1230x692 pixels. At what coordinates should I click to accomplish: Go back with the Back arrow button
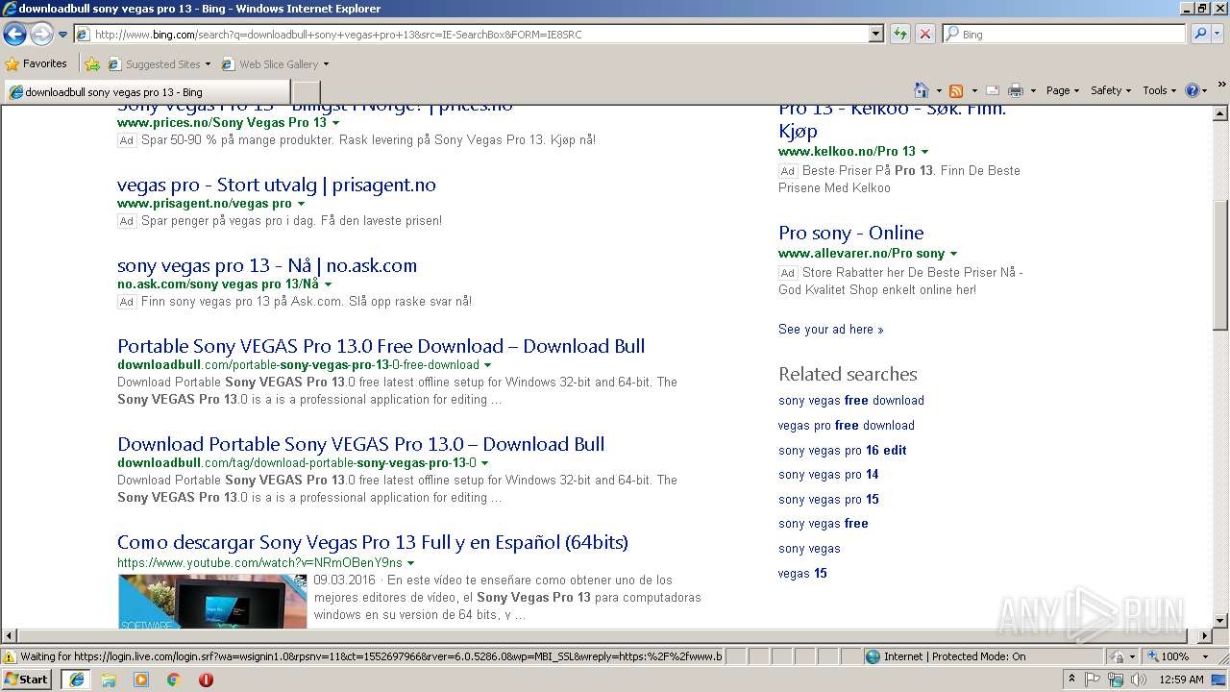[x=14, y=35]
